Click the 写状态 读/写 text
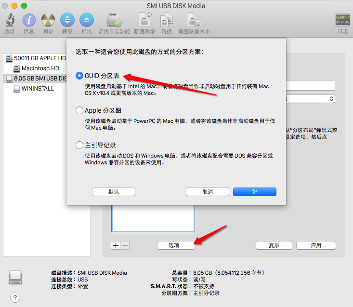The image size is (353, 307). 189,280
